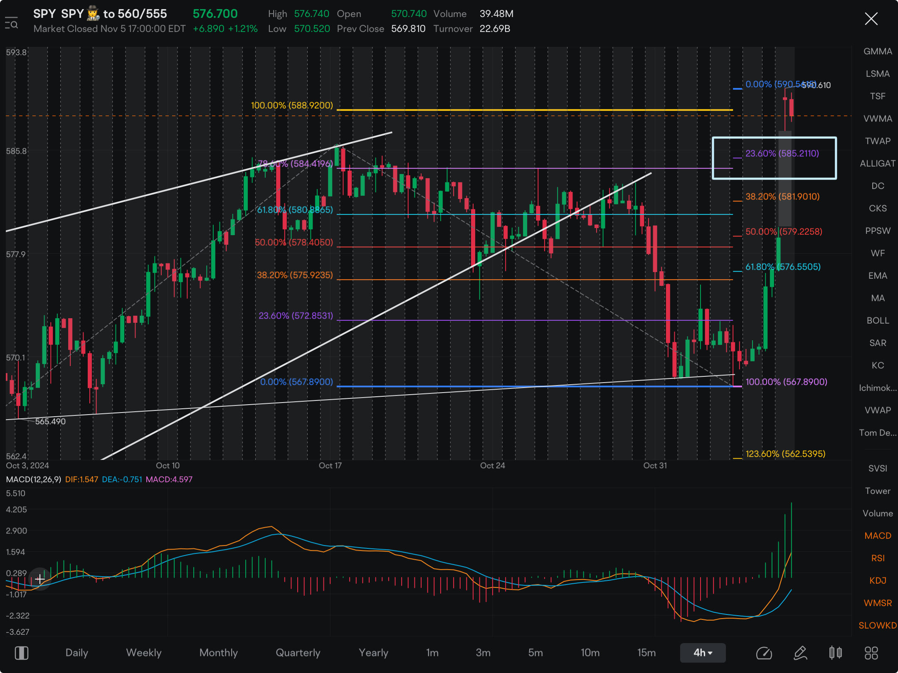Select the 23.60% (572.8531) Fibonacci label
The width and height of the screenshot is (898, 673).
[x=296, y=316]
